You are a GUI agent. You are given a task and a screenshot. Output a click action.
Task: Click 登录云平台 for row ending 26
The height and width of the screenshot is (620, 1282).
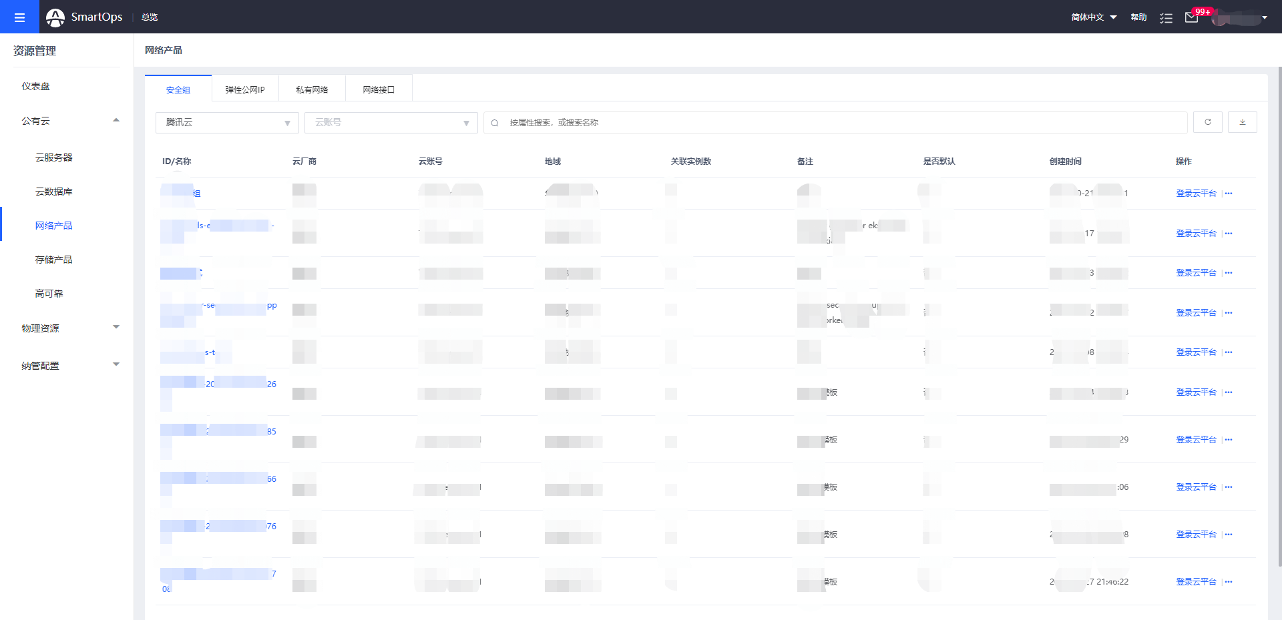tap(1196, 392)
